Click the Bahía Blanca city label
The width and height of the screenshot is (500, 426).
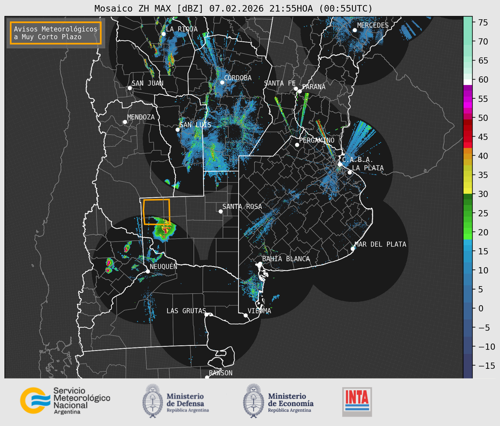(x=286, y=259)
